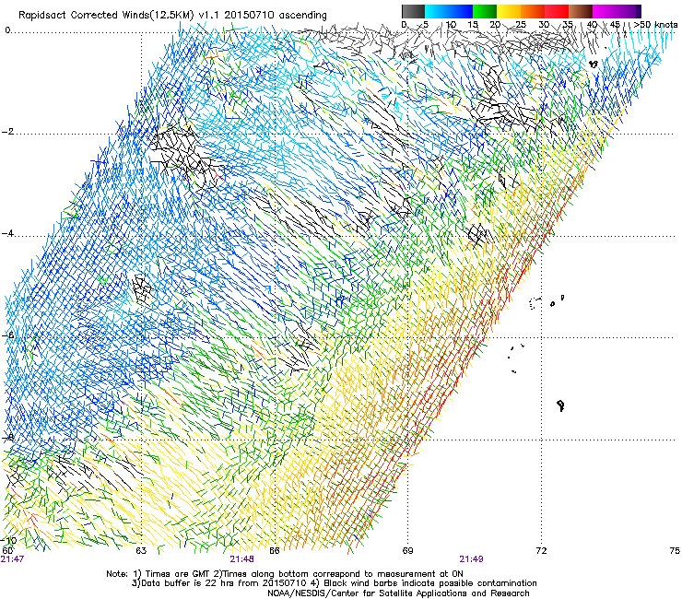Click the NOAA/NESDIS credit line
This screenshot has height=599, width=682.
tap(398, 593)
